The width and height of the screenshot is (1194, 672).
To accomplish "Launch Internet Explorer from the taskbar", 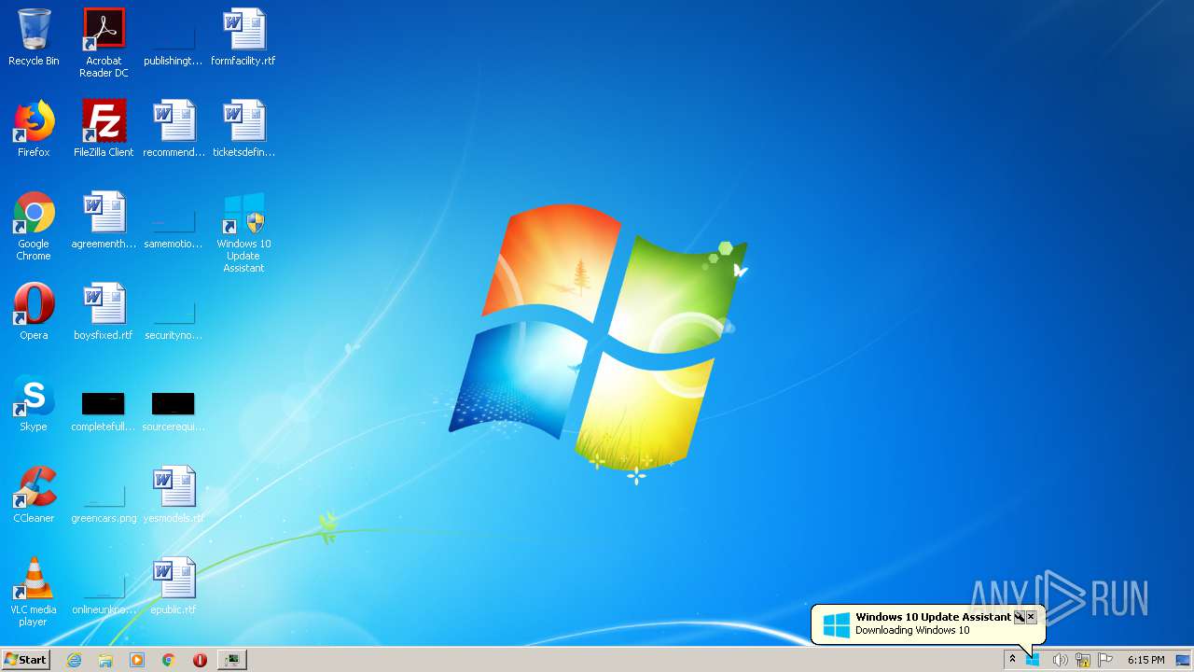I will pyautogui.click(x=74, y=660).
